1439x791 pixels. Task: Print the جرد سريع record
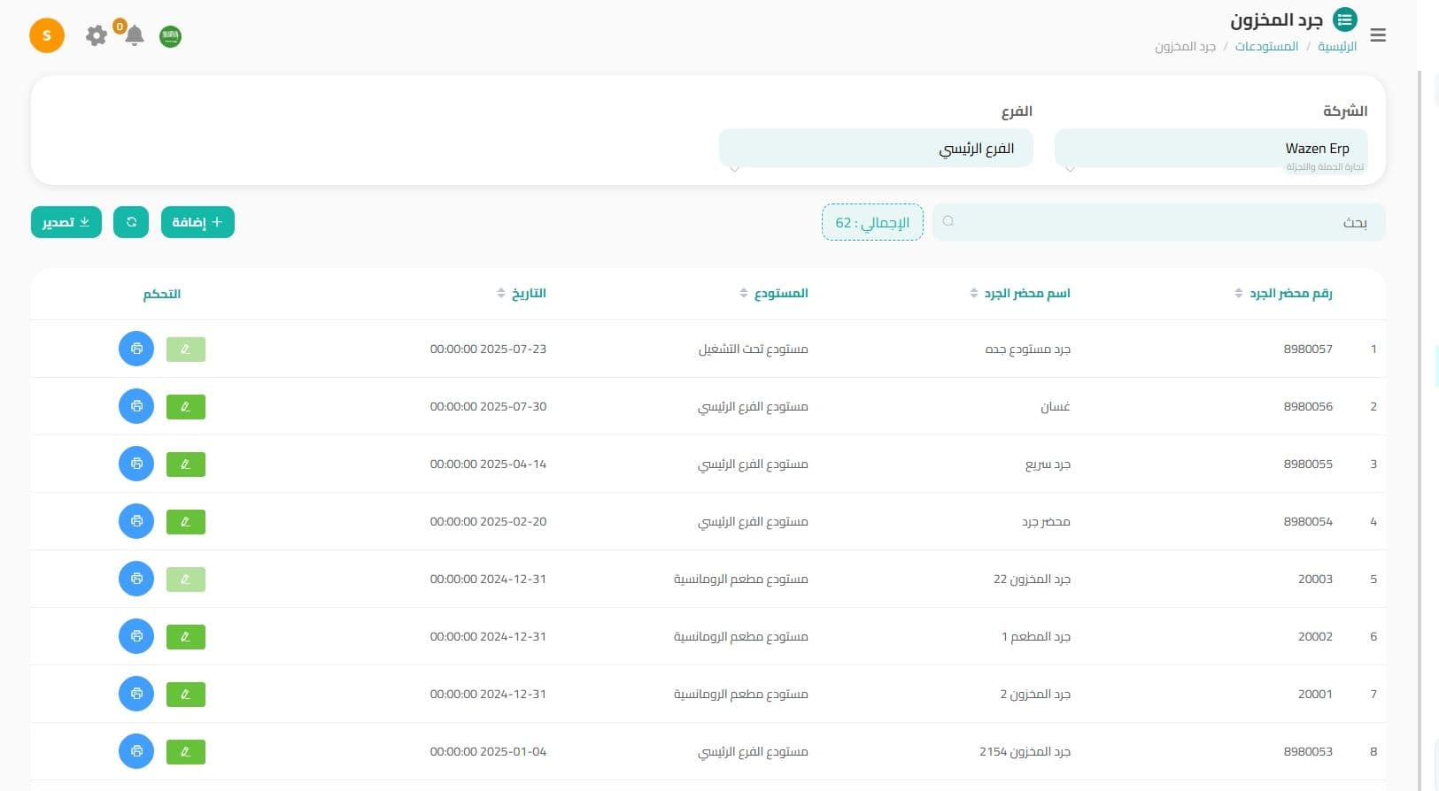(136, 465)
